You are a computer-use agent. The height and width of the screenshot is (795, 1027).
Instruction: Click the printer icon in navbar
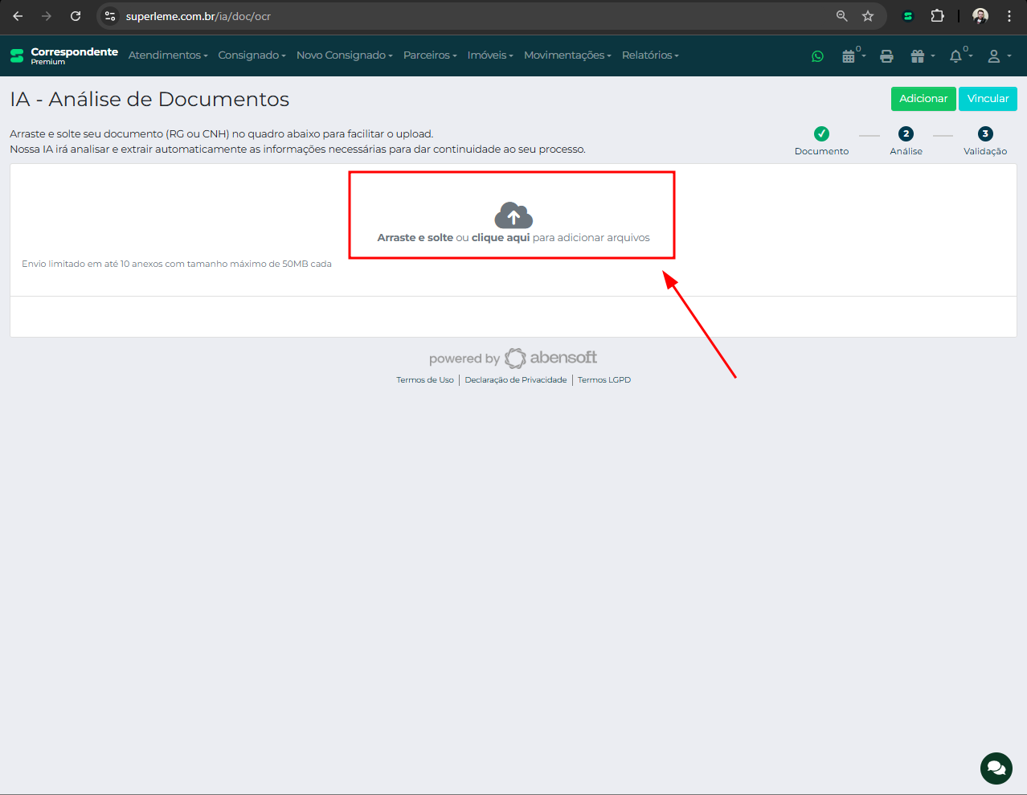coord(886,56)
